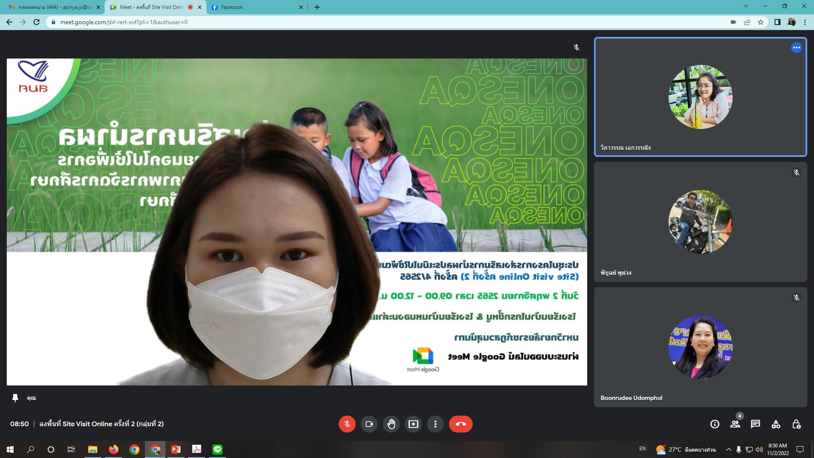Image resolution: width=814 pixels, height=458 pixels.
Task: Open blue options menu on the first participant tile
Action: coord(796,47)
